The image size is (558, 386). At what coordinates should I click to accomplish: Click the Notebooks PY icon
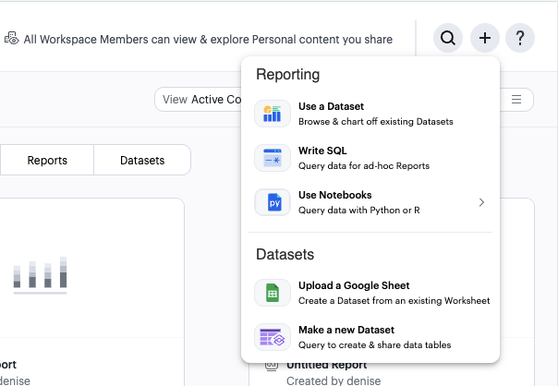[x=273, y=202]
